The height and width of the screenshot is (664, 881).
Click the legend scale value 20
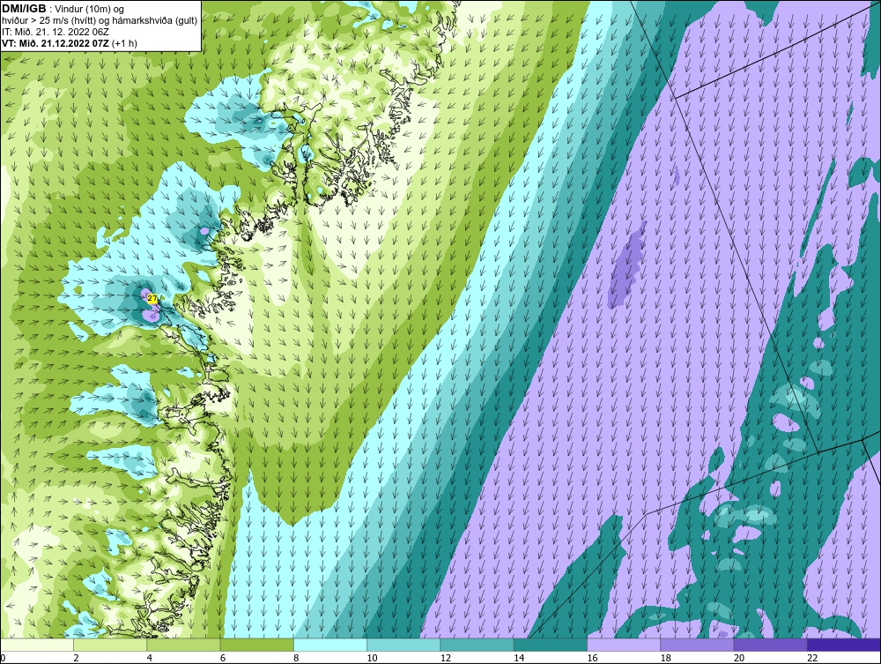[x=739, y=659]
